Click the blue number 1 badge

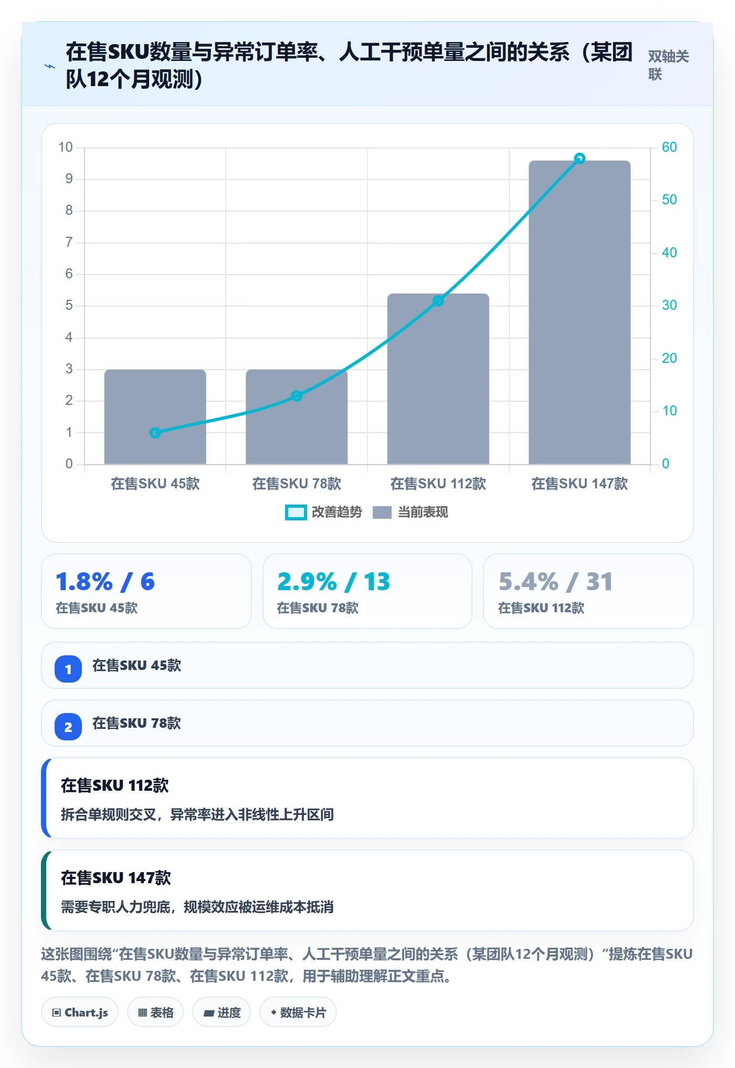point(68,669)
